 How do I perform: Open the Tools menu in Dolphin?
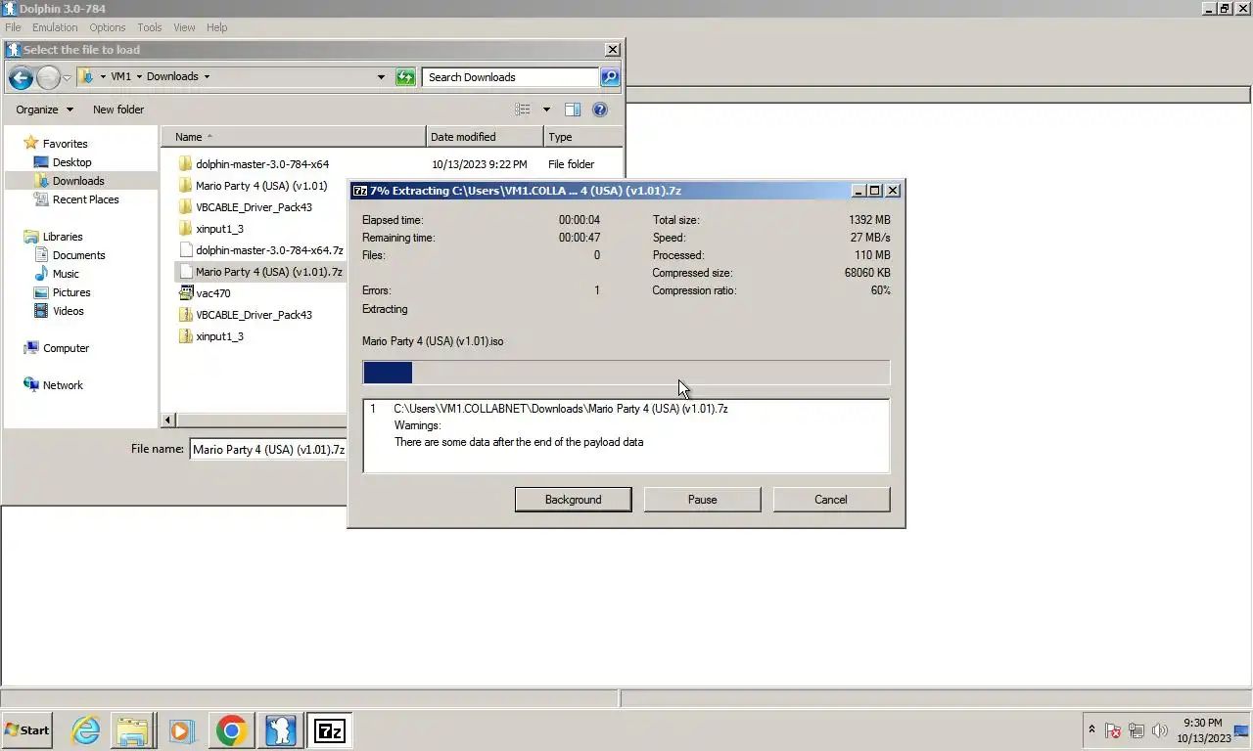pos(150,27)
